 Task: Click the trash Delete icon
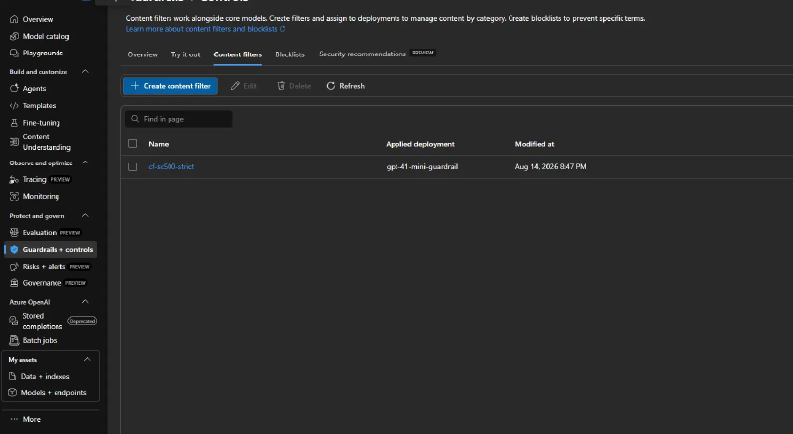(282, 86)
